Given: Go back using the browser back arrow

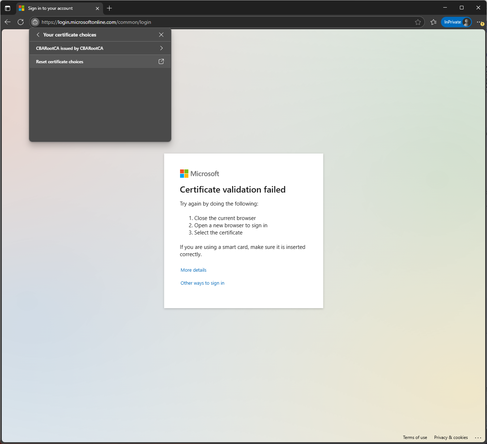Looking at the screenshot, I should point(8,22).
